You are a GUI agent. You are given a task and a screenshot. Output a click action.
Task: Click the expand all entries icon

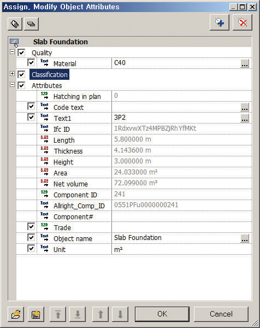point(15,24)
